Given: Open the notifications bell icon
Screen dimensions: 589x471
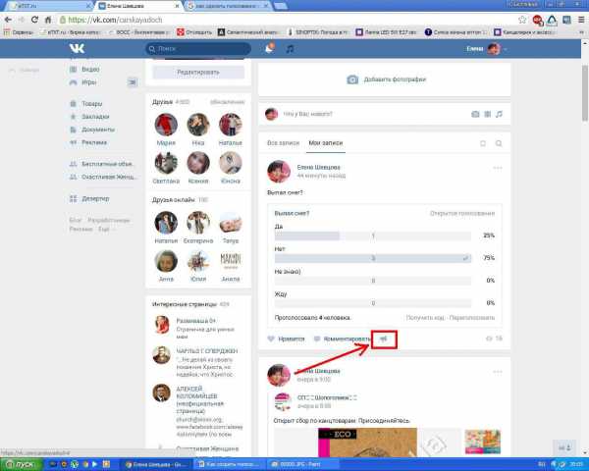Looking at the screenshot, I should tap(269, 48).
